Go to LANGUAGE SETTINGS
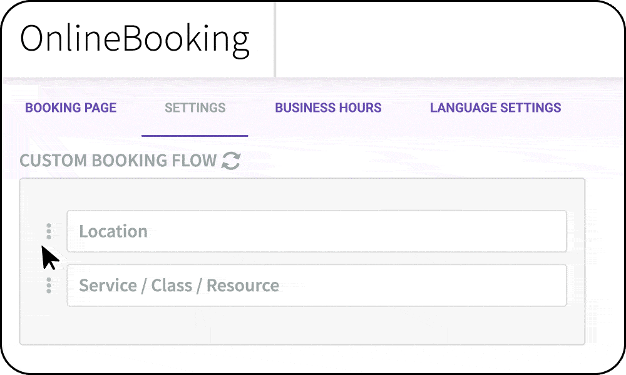The width and height of the screenshot is (626, 375). (495, 107)
